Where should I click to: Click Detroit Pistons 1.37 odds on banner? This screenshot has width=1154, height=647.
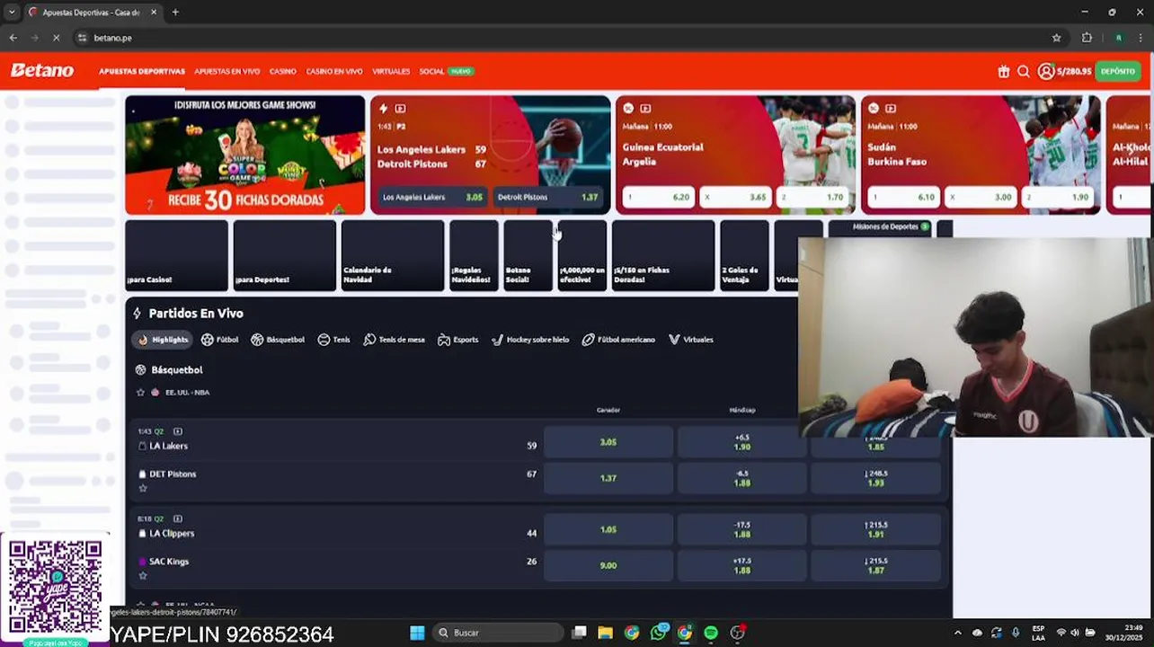547,197
